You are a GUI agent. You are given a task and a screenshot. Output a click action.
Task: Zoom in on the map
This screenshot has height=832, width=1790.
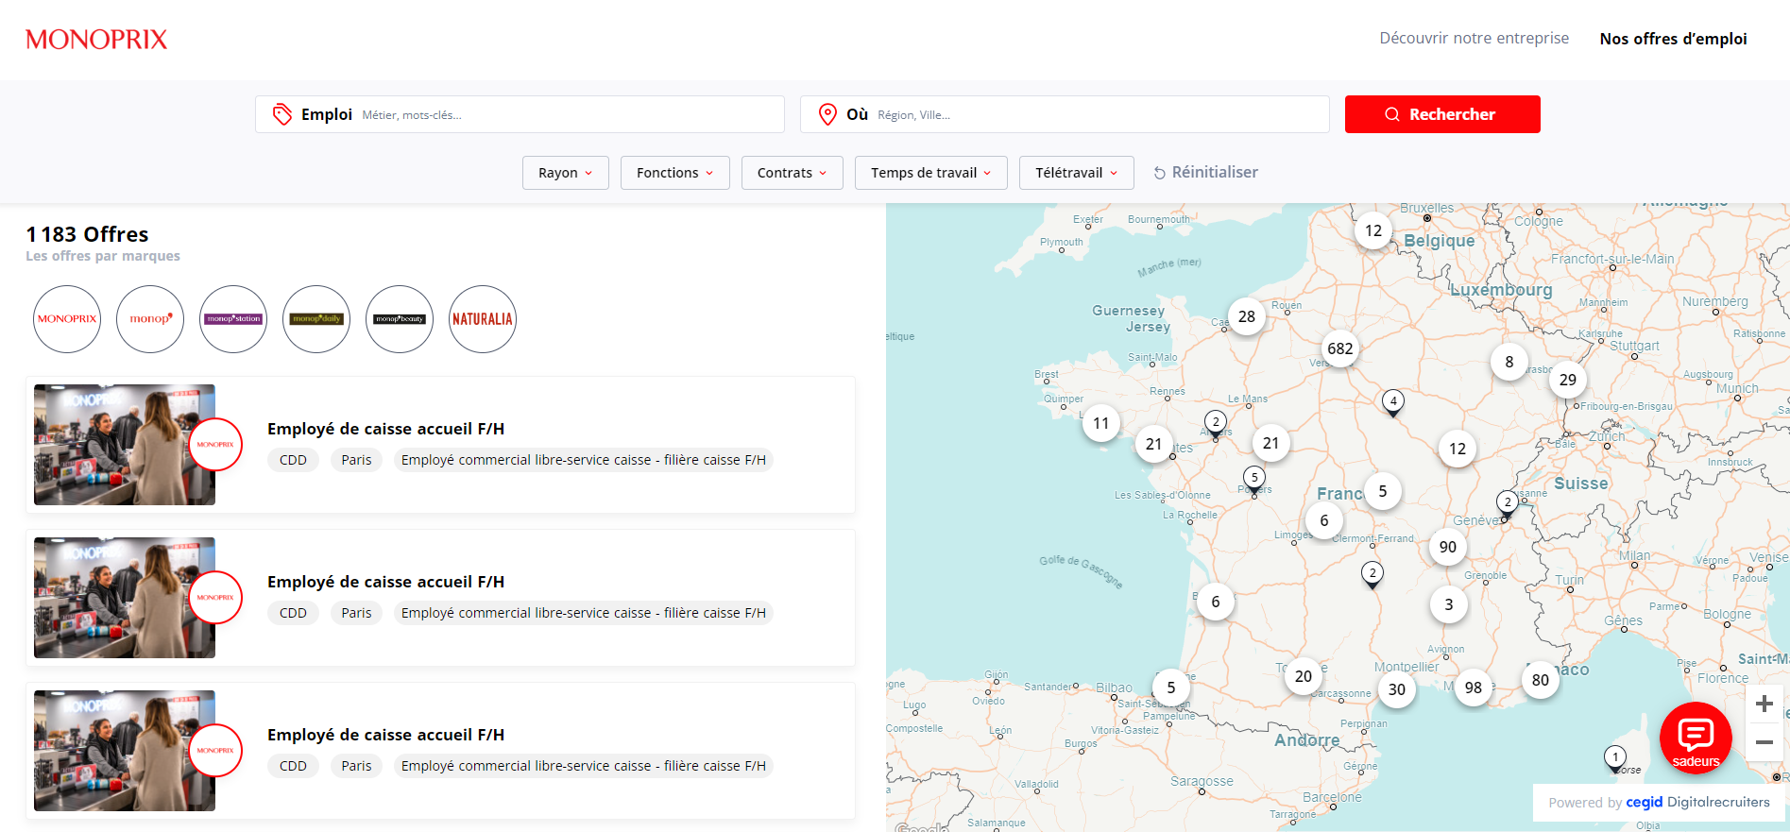pos(1764,705)
